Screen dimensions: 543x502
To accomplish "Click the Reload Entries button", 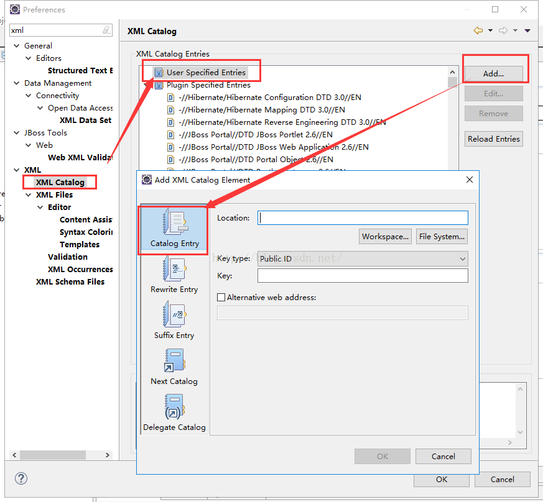I will click(x=493, y=139).
